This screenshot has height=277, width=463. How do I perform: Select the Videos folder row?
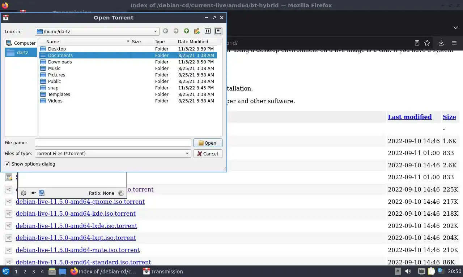click(128, 101)
